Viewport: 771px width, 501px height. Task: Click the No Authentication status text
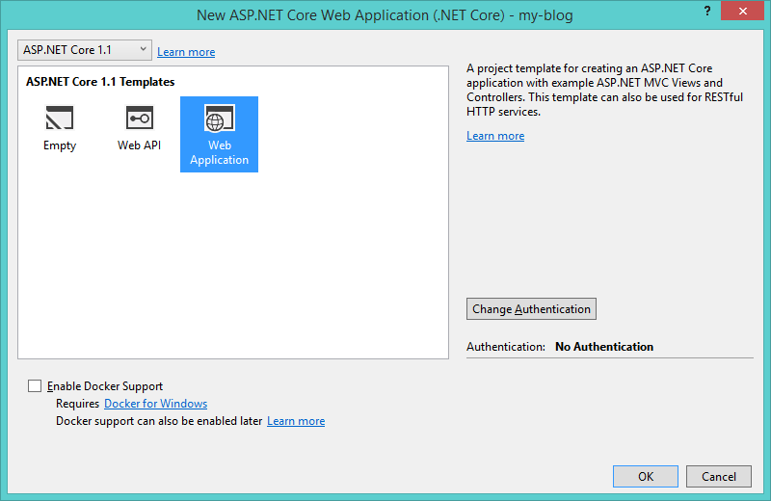pos(604,347)
